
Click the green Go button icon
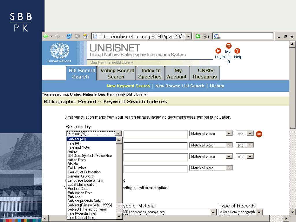coord(198,36)
